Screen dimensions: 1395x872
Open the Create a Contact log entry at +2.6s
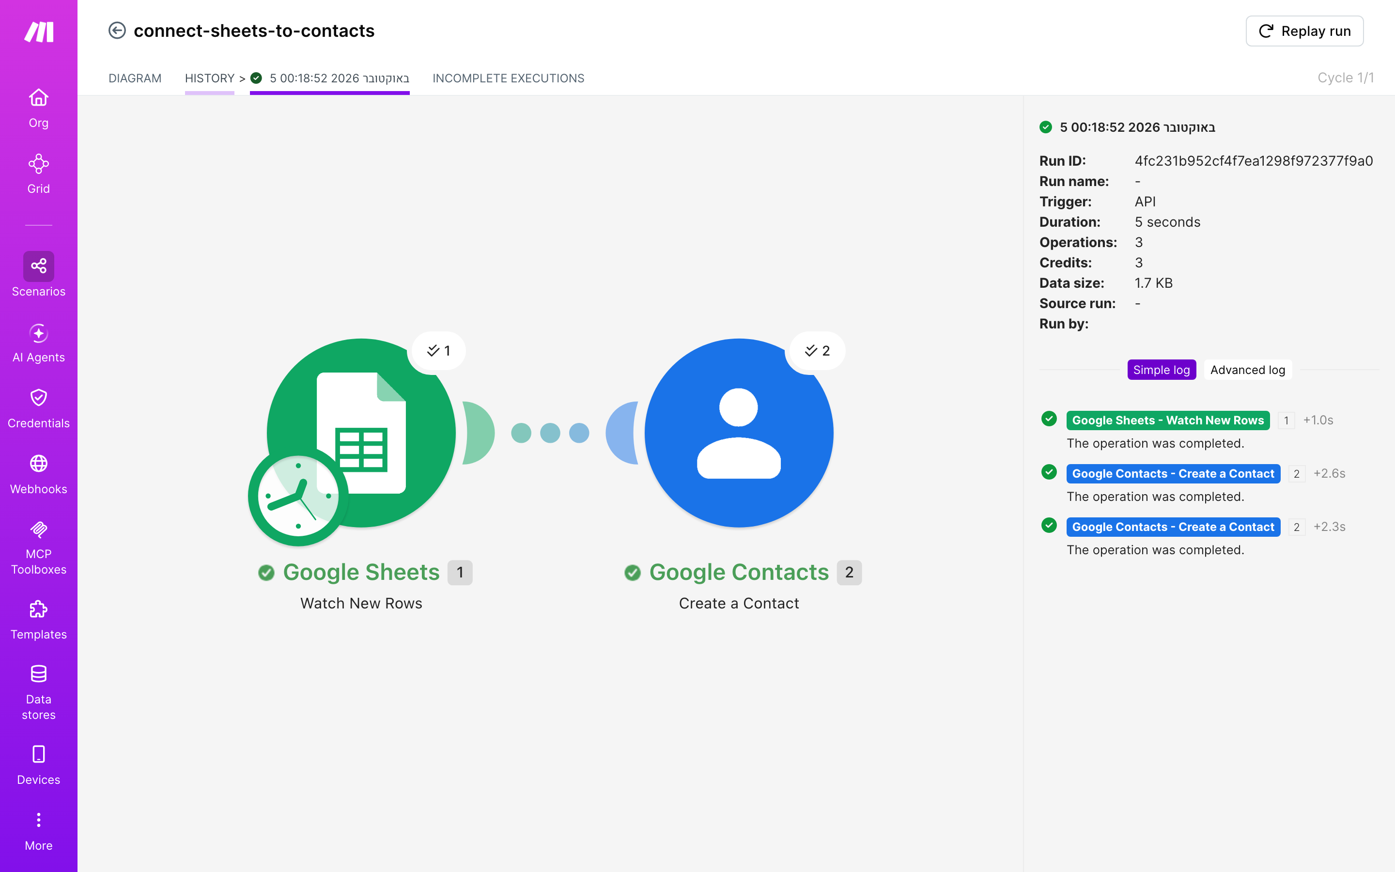(1173, 473)
